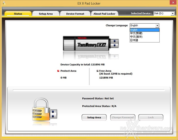Click 'Password Status : Not Set' text

coord(98,99)
